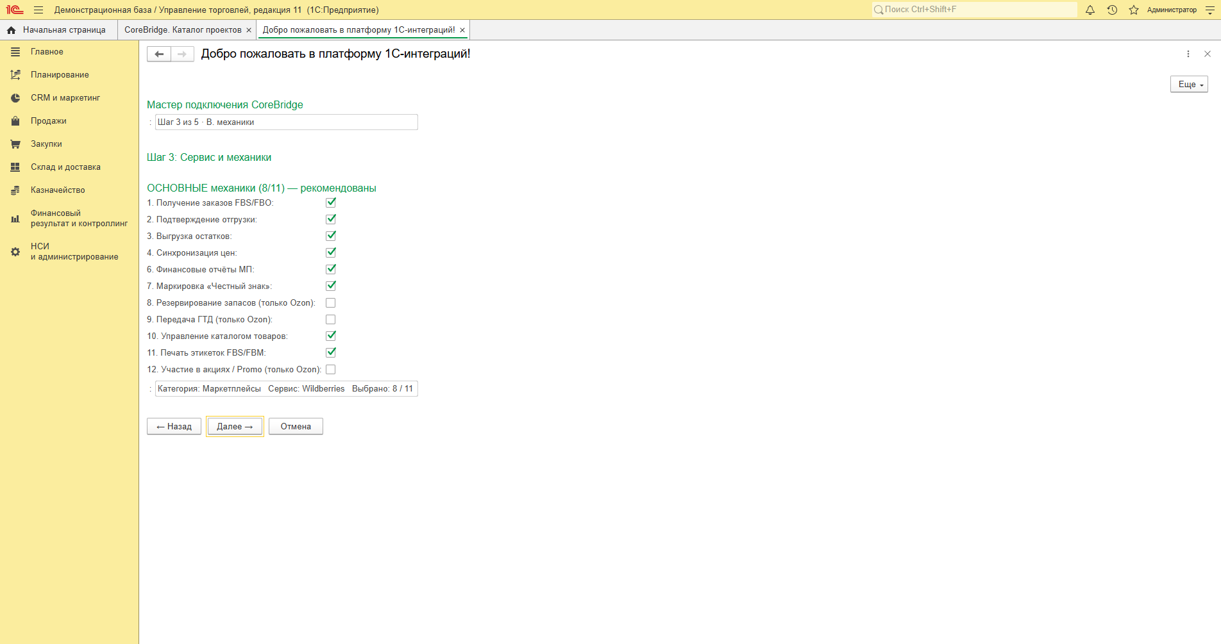Click the search field Поиск Ctrl+Shift+F
1221x644 pixels.
point(974,10)
